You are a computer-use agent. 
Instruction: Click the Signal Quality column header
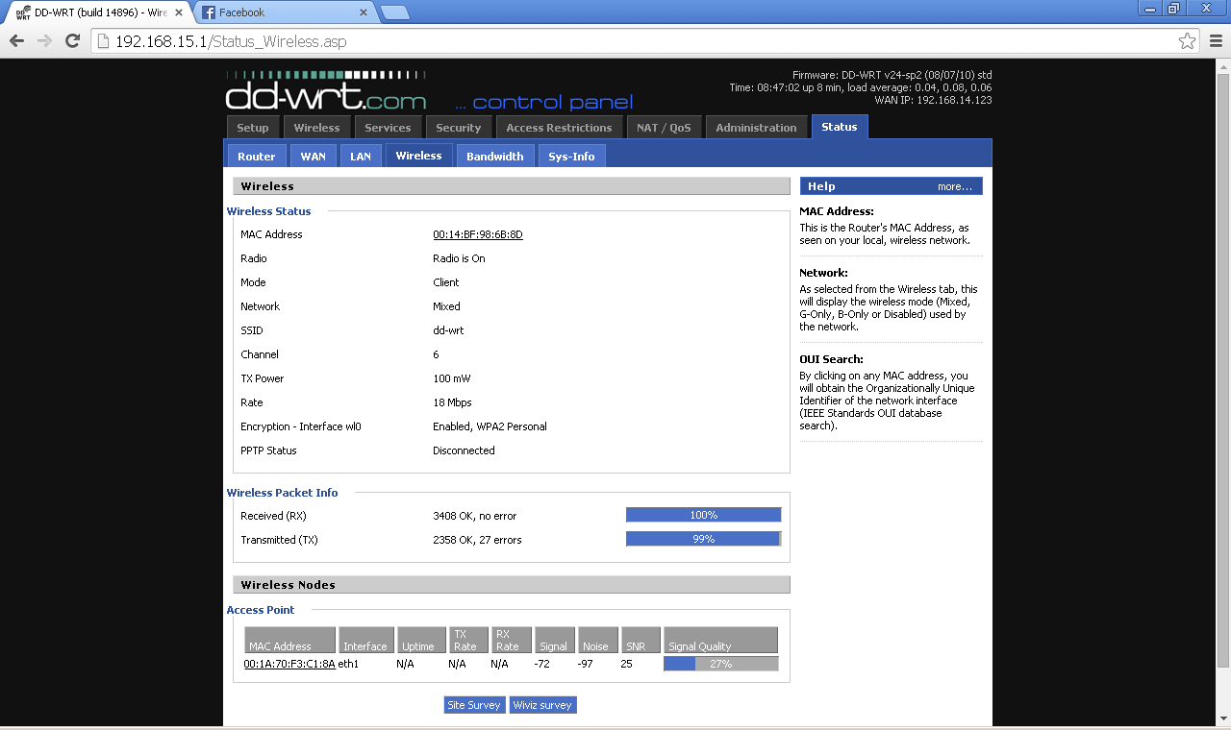721,640
